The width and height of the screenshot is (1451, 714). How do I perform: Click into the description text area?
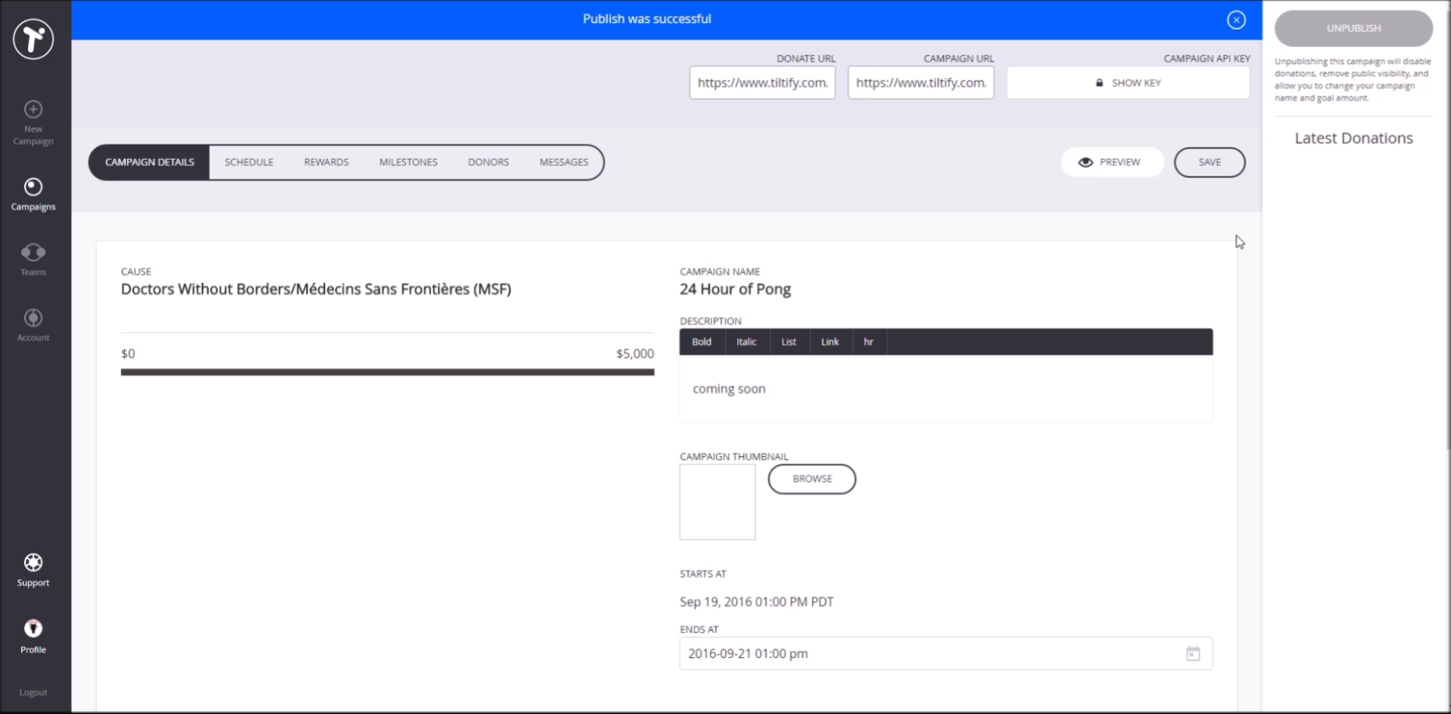coord(946,389)
